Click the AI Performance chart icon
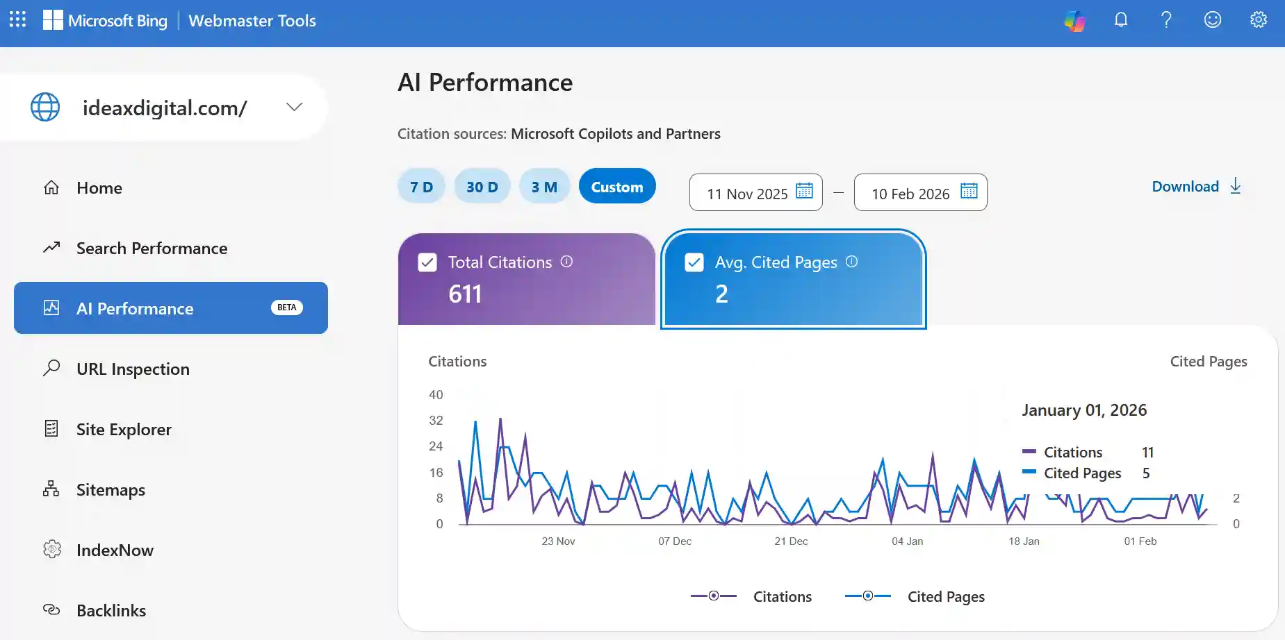Viewport: 1285px width, 640px height. (51, 308)
